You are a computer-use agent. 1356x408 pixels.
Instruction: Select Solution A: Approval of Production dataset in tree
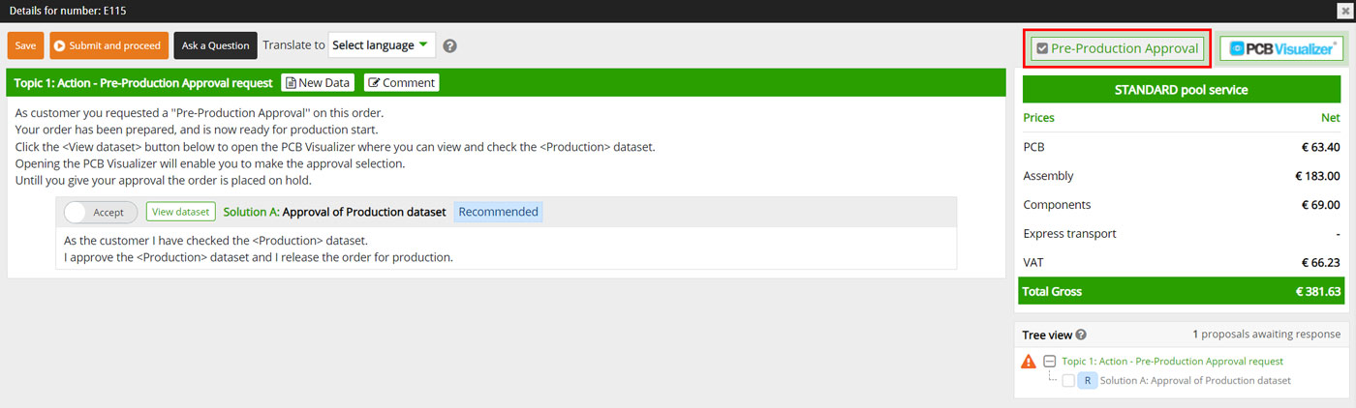coord(1195,381)
